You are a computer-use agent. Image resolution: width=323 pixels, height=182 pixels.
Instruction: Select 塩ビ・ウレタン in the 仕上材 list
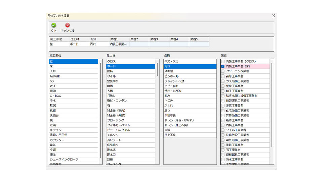click(x=131, y=101)
